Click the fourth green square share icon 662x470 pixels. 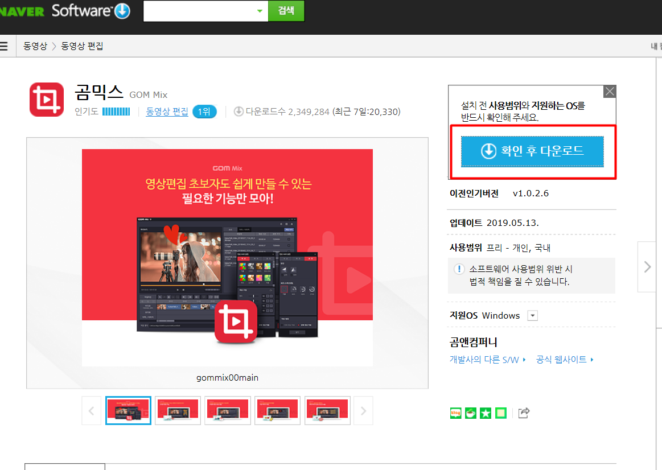(x=501, y=413)
